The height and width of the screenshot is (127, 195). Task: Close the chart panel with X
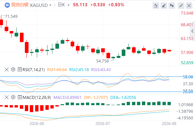pyautogui.click(x=189, y=6)
